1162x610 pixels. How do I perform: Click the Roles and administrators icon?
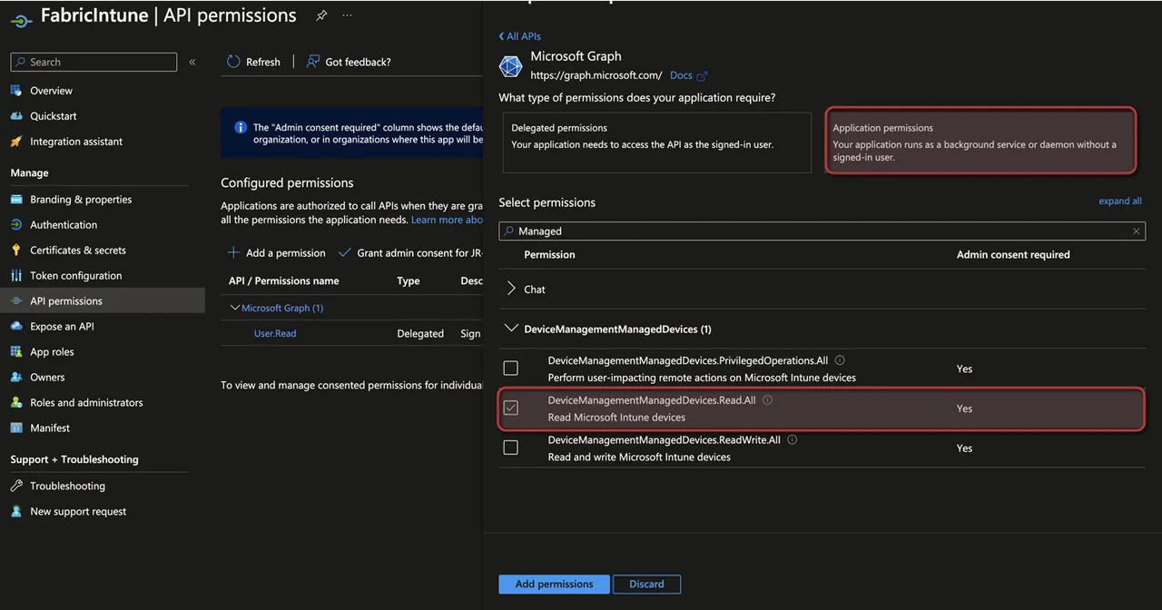pos(16,403)
